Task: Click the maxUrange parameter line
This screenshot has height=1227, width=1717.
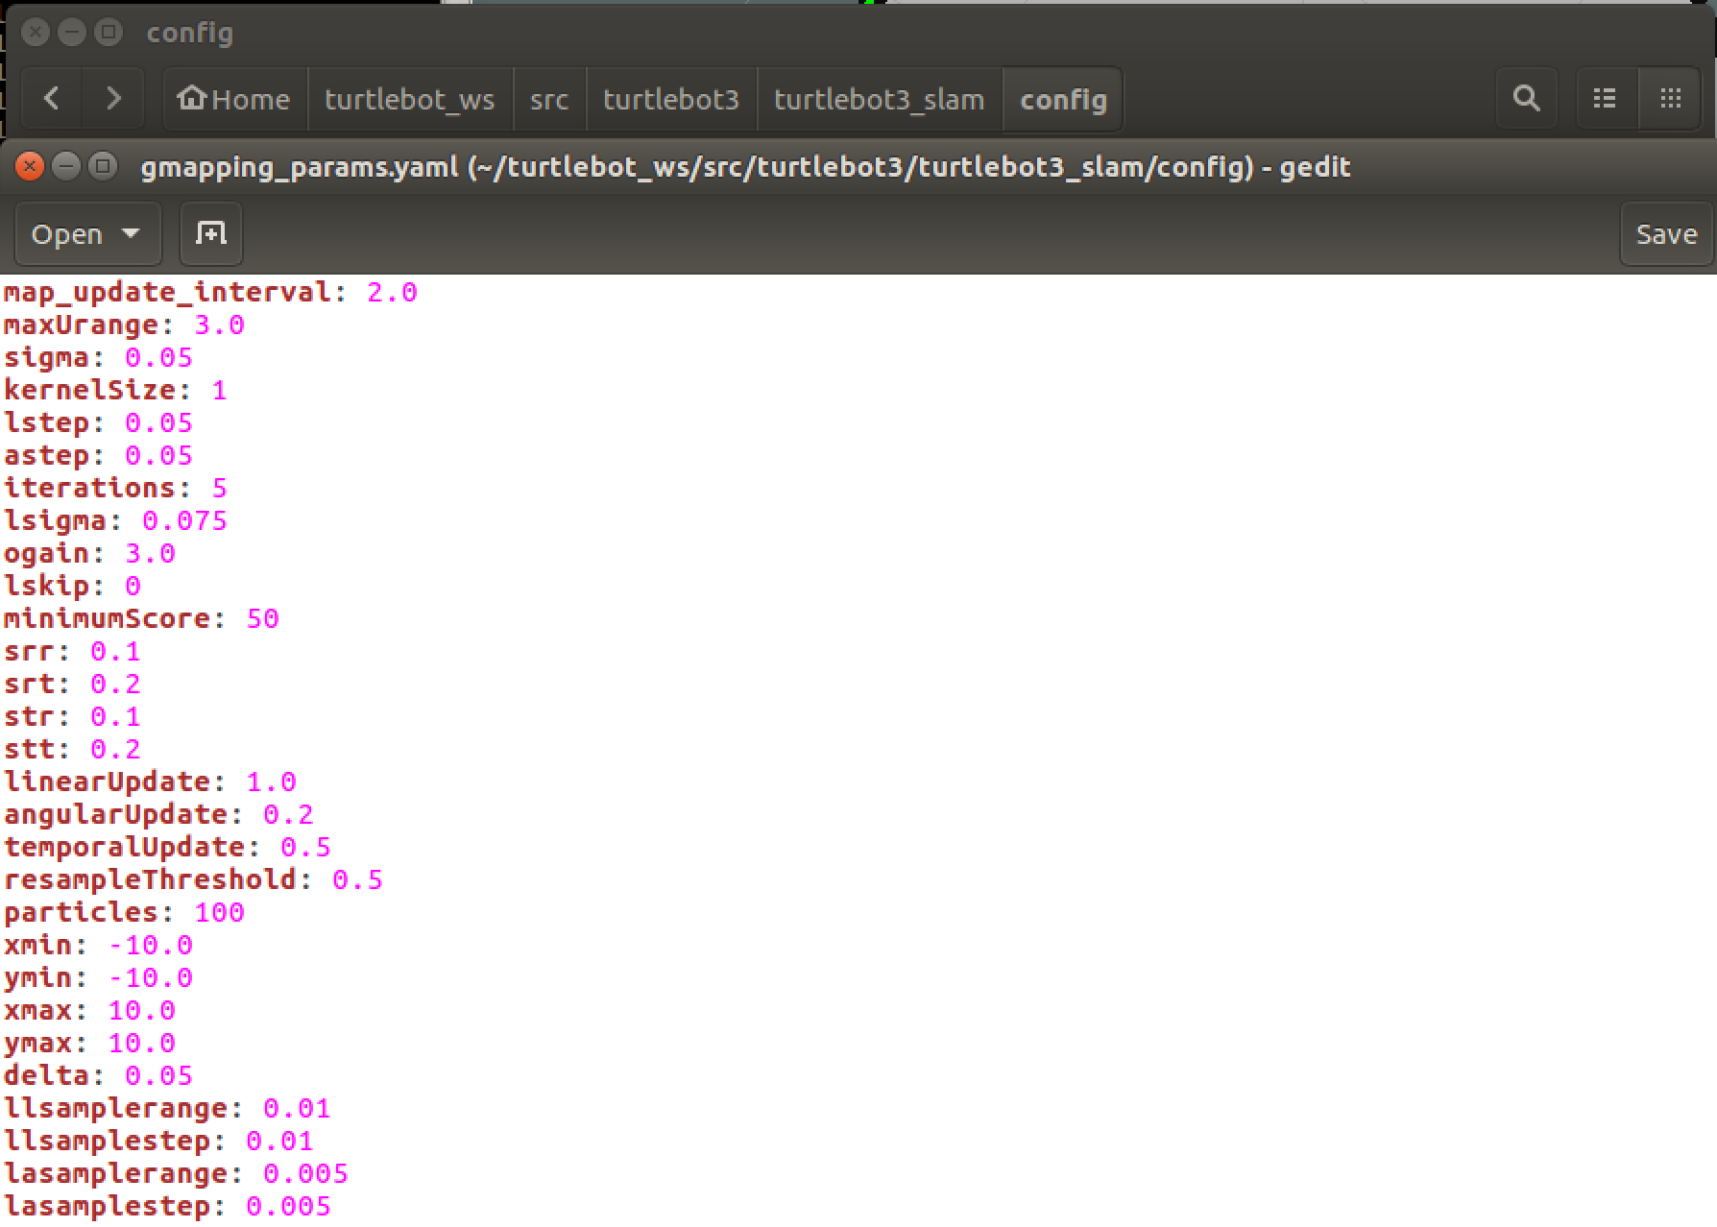Action: pyautogui.click(x=124, y=325)
